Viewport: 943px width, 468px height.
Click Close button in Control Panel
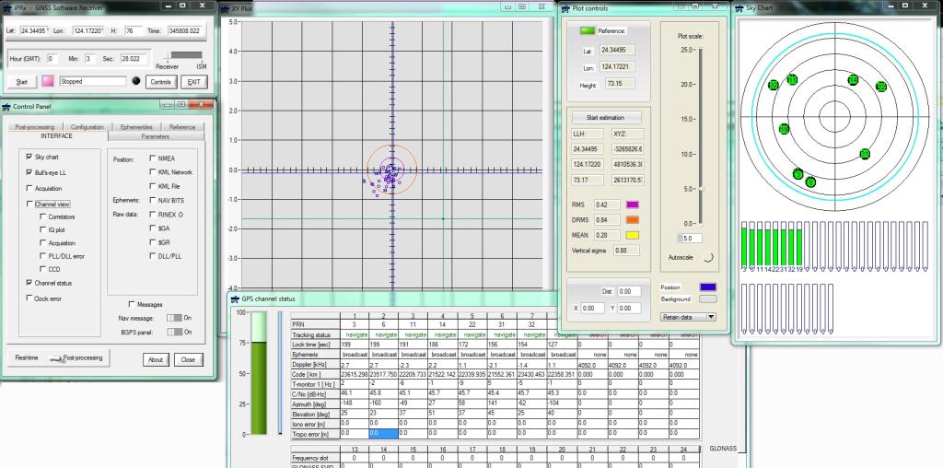(x=188, y=359)
